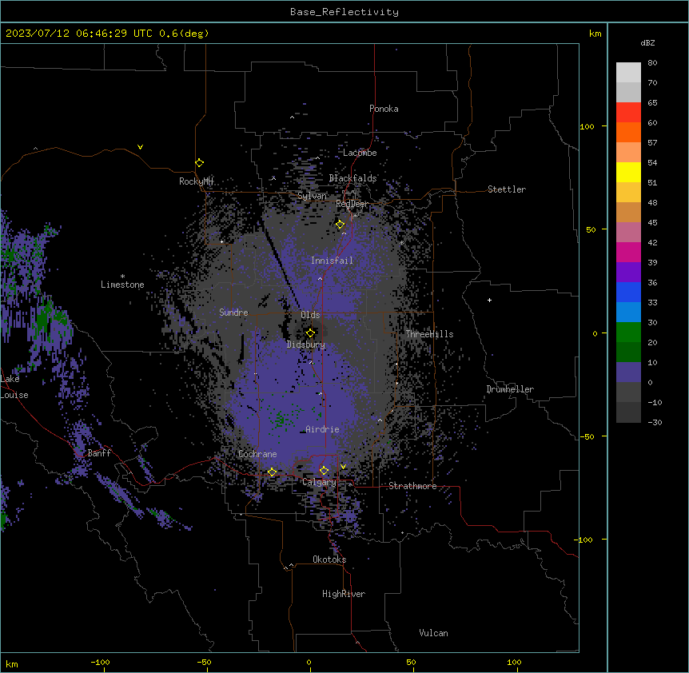The width and height of the screenshot is (689, 673).
Task: Select the RedDeer city label
Action: [x=352, y=204]
